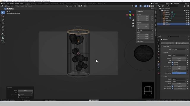Click the pan view hand icon
Viewport: 190px width, 106px height.
133,23
